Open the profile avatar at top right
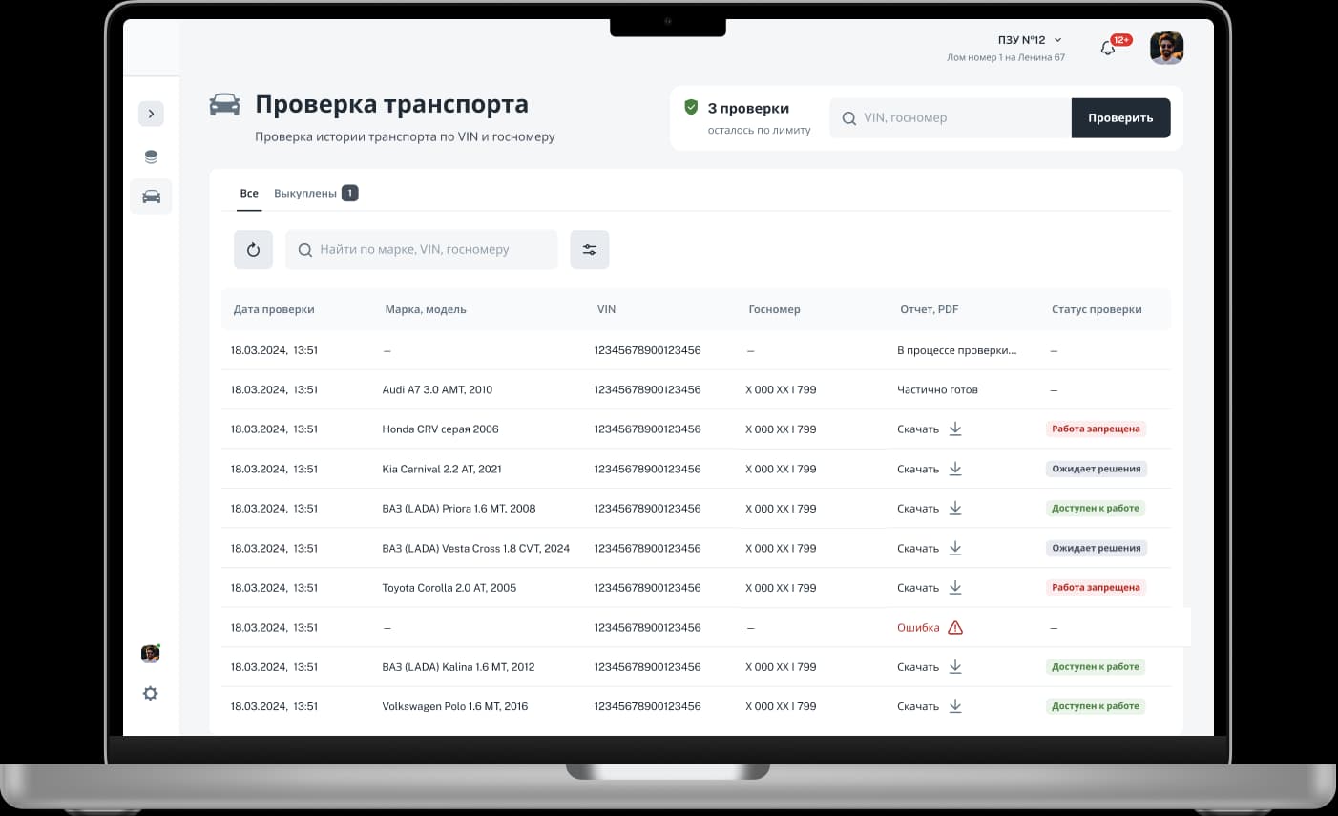Screen dimensions: 1338x816 coord(1166,48)
